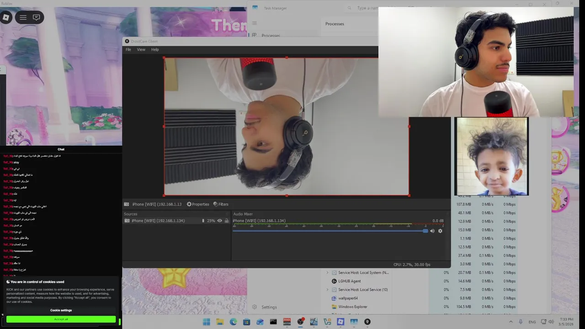
Task: Open Microsoft Store from the taskbar
Action: pyautogui.click(x=247, y=322)
